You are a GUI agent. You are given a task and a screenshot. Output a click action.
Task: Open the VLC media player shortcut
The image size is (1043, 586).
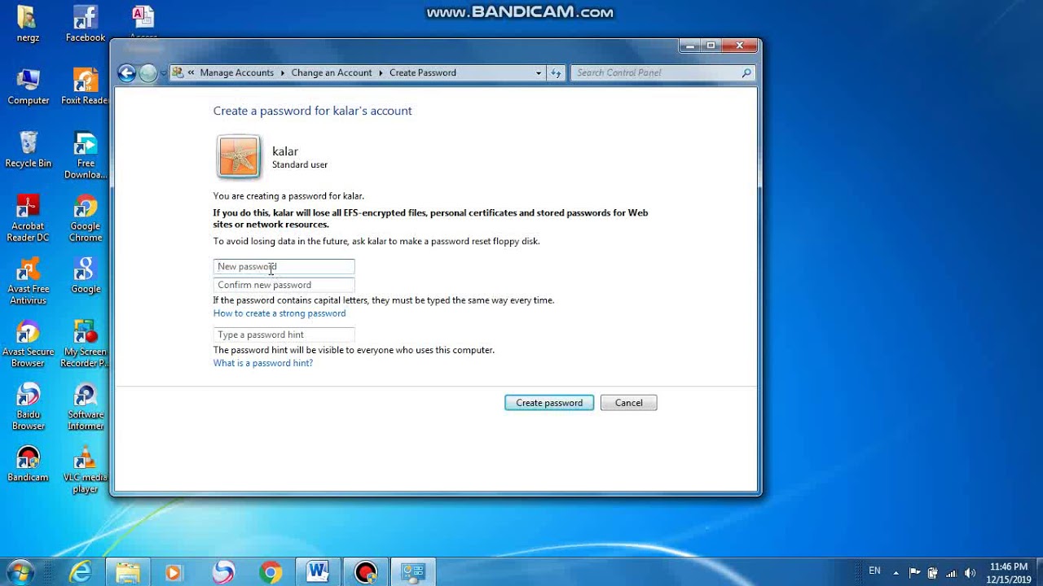click(x=86, y=470)
